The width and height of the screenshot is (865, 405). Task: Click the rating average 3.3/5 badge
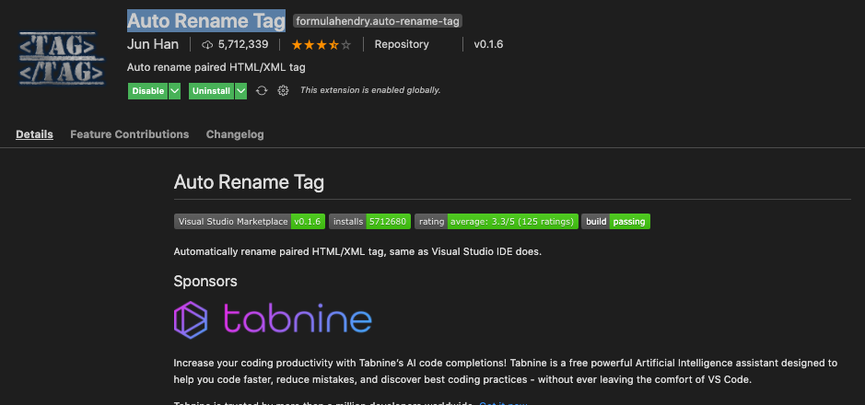[497, 222]
